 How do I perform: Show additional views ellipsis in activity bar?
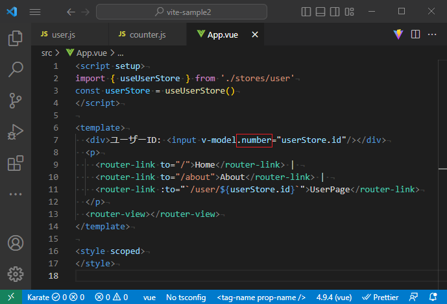click(x=16, y=194)
